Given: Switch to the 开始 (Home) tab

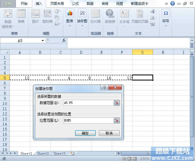Looking at the screenshot, I should 24,4.
